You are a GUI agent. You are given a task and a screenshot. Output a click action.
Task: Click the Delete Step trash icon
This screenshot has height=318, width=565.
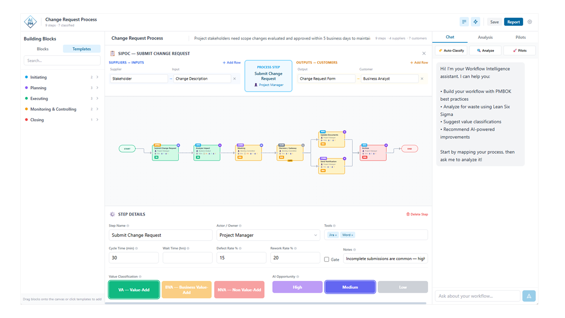[x=407, y=214]
